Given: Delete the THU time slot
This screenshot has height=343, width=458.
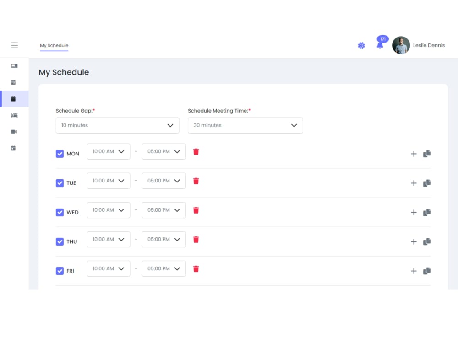Looking at the screenshot, I should coord(196,240).
